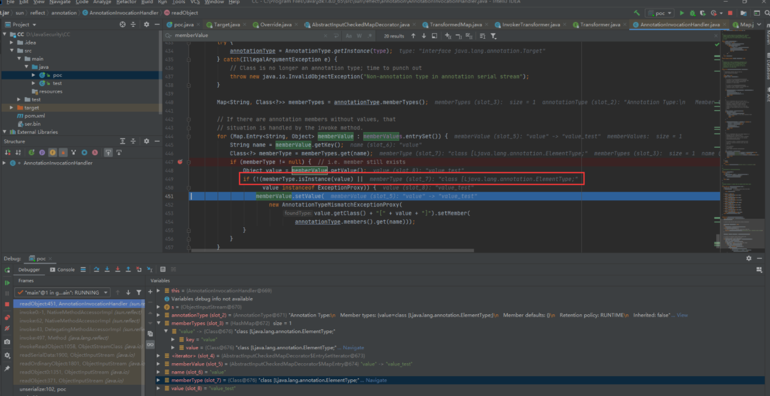The height and width of the screenshot is (396, 770).
Task: Click the Build project hammer icon
Action: (x=637, y=13)
